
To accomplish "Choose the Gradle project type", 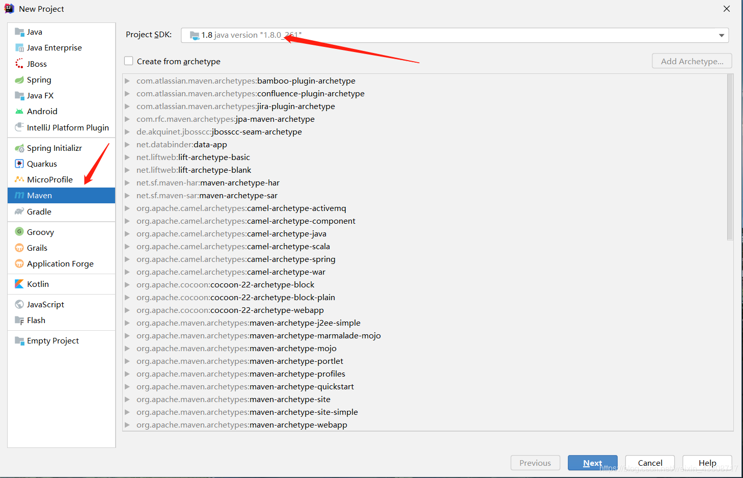I will pos(62,212).
